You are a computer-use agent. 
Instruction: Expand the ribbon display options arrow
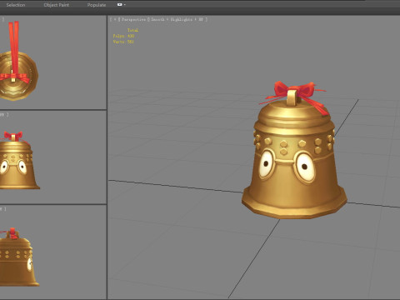(x=125, y=5)
